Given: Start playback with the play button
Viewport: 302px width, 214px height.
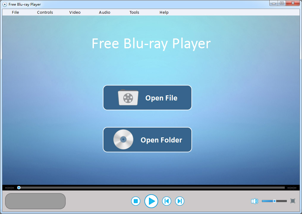Looking at the screenshot, I should point(151,201).
